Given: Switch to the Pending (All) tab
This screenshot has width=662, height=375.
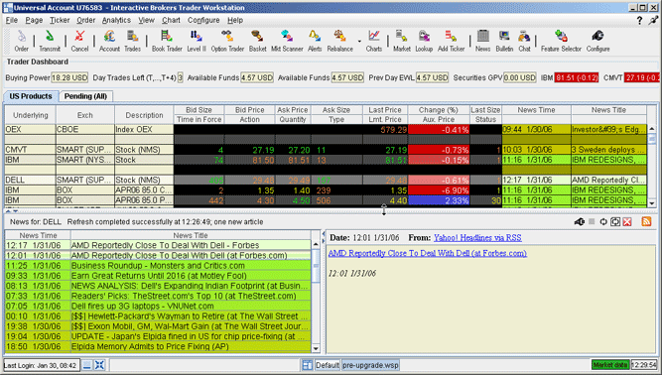Looking at the screenshot, I should [x=85, y=96].
